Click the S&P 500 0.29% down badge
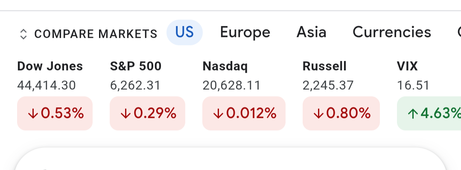 click(148, 113)
